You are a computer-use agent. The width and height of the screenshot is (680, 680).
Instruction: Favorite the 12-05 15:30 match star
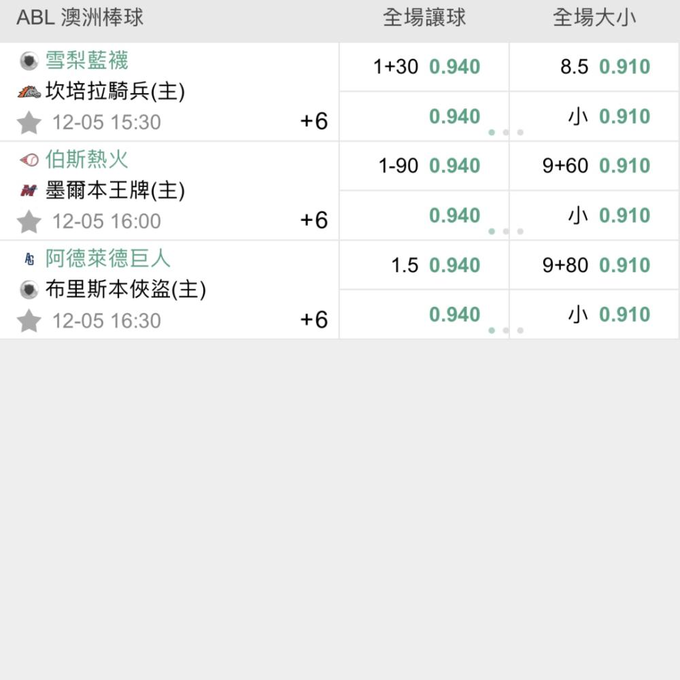(x=29, y=122)
